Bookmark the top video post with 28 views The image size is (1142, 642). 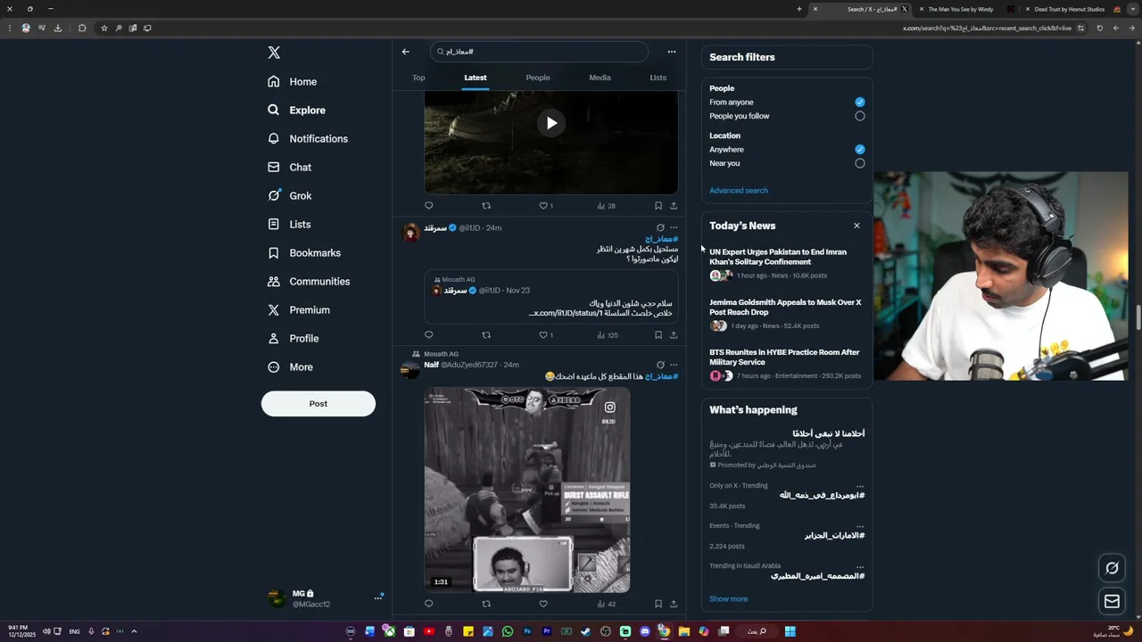coord(658,206)
